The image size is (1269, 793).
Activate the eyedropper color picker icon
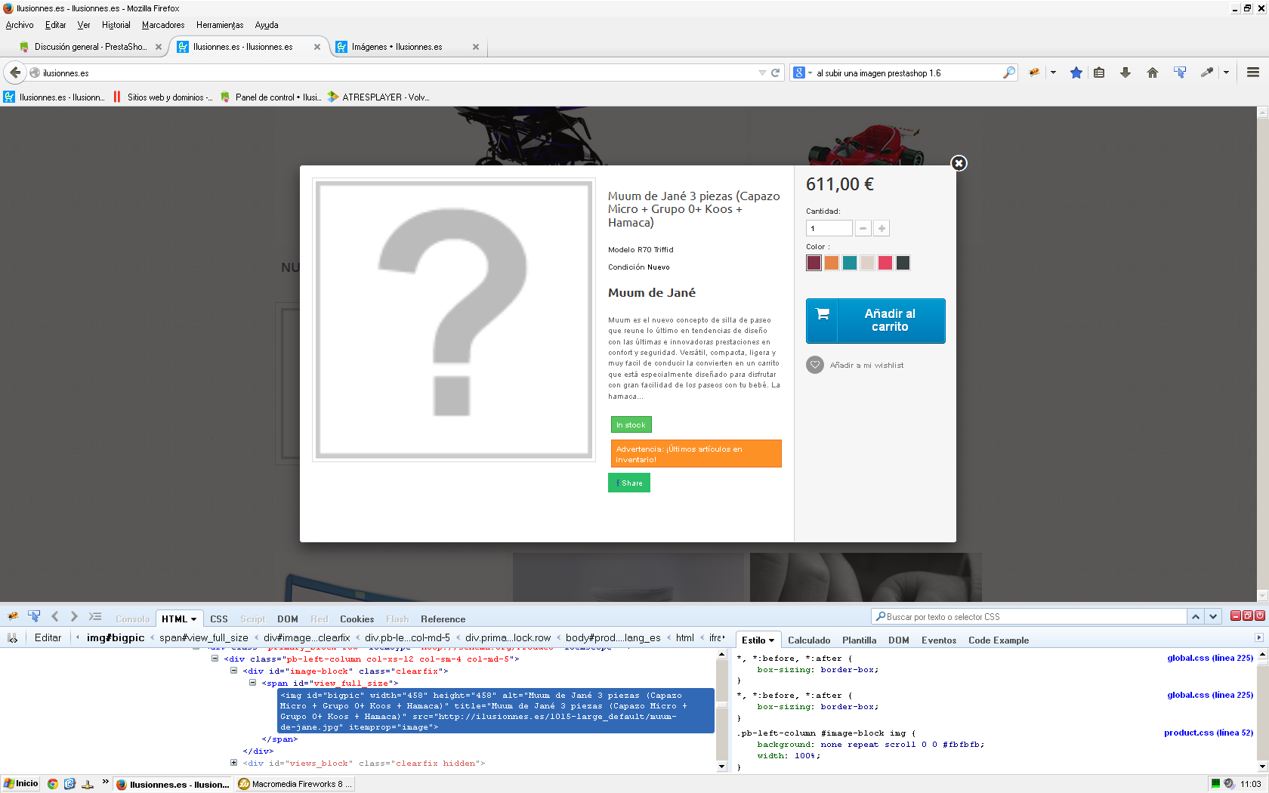[x=1207, y=73]
